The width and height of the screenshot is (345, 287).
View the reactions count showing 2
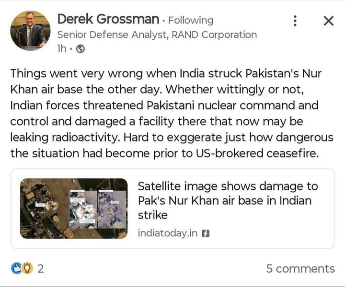click(x=40, y=269)
